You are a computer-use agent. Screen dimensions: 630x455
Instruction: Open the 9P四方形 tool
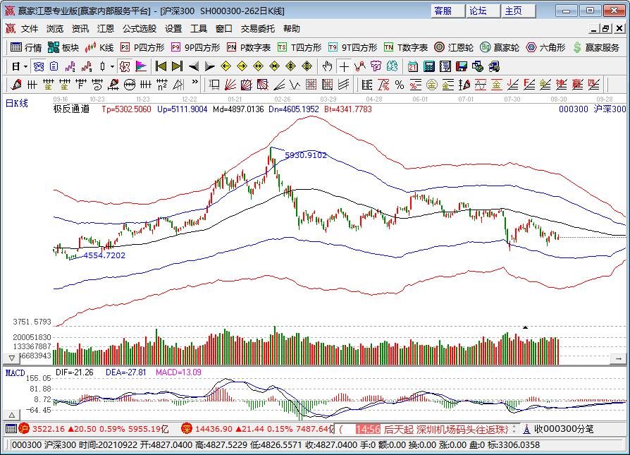[x=196, y=47]
